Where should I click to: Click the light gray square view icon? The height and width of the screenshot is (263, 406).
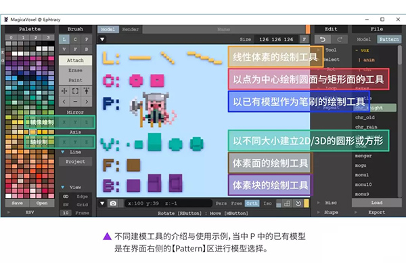point(279,204)
